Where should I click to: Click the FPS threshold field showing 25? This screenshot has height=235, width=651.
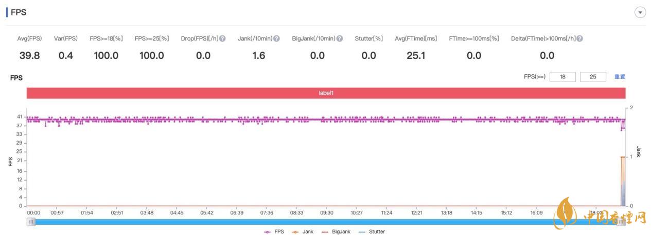coord(593,77)
